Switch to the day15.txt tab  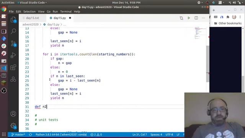tap(33, 18)
